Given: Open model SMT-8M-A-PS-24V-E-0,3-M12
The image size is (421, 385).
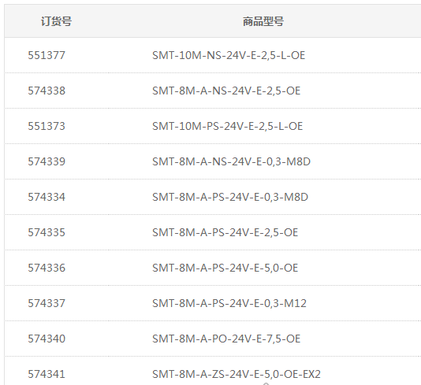Looking at the screenshot, I should point(229,303).
